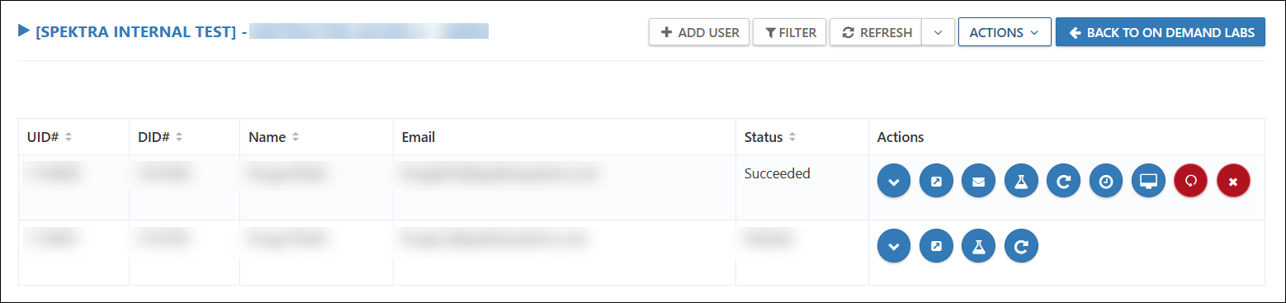Click Back to On Demand Labs

1161,32
